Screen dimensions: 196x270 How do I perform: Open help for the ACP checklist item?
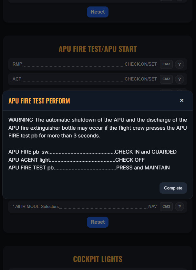(x=180, y=79)
